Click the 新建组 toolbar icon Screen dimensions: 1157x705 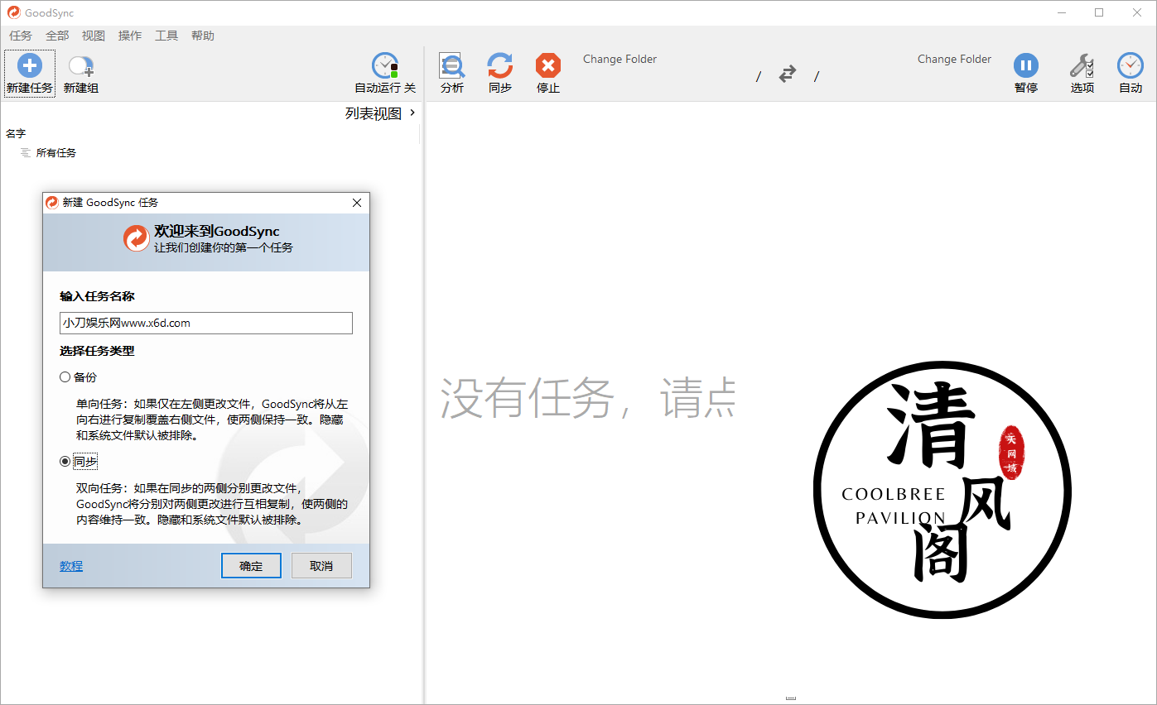[x=81, y=66]
